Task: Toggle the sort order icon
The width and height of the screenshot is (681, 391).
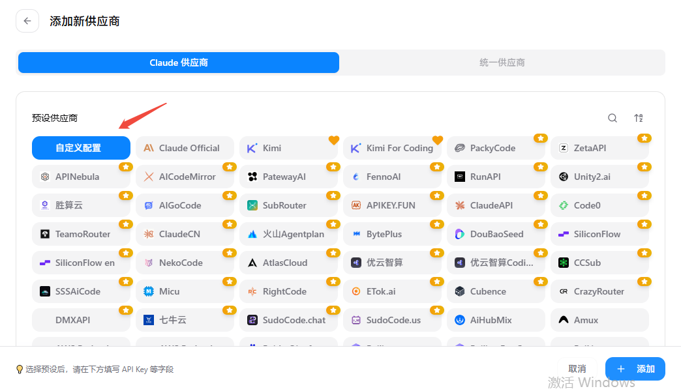Action: [639, 118]
